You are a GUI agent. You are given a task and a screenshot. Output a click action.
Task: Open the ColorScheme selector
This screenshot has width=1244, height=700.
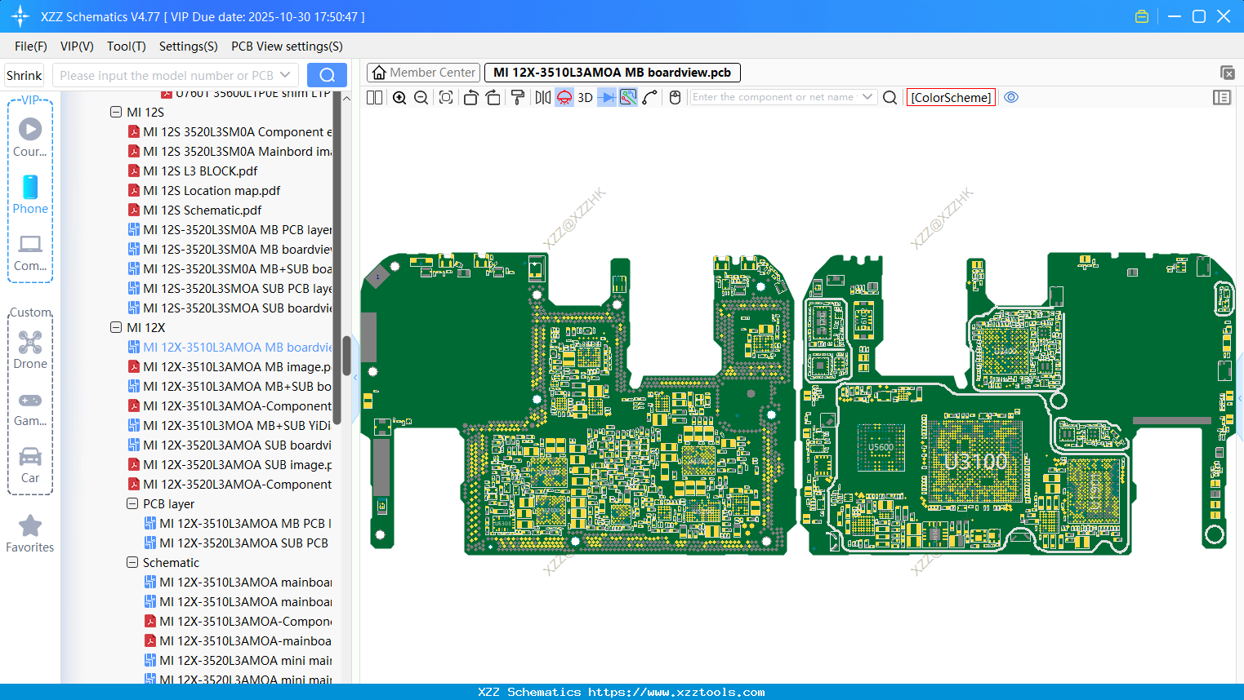[950, 97]
